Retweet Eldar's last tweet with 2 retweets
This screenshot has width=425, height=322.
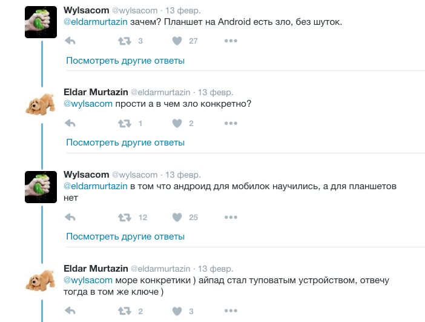pos(124,311)
